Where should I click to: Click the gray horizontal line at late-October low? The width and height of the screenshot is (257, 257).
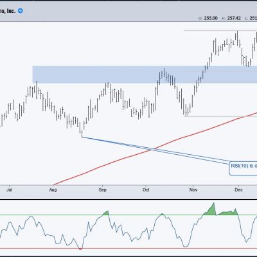point(220,116)
